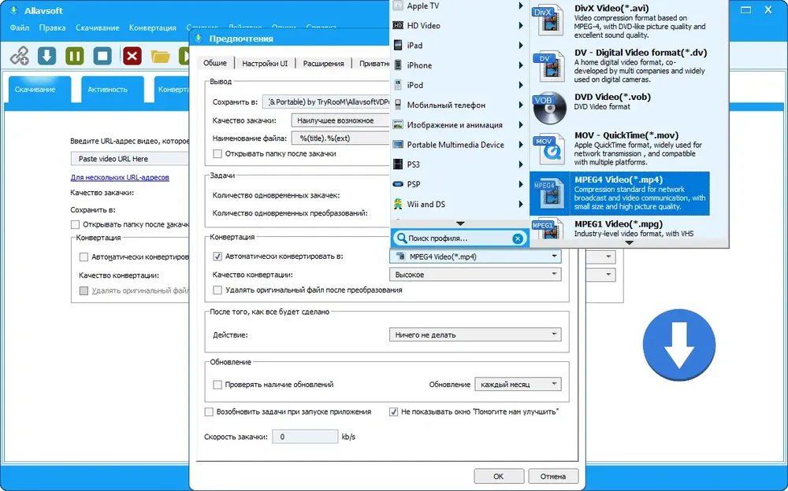Toggle Открывать папку checkbox in main window
The width and height of the screenshot is (788, 491).
(76, 224)
